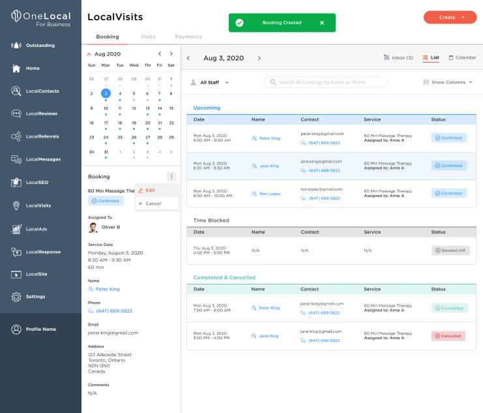Viewport: 483px width, 413px height.
Task: Switch to Calendar view
Action: pos(462,57)
